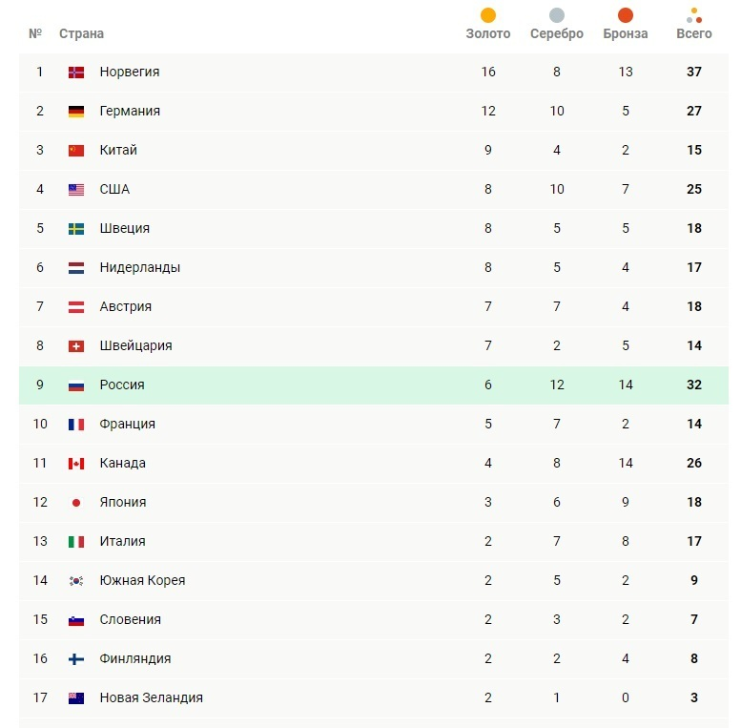The height and width of the screenshot is (728, 741).
Task: Click the Canada flag icon
Action: 76,464
